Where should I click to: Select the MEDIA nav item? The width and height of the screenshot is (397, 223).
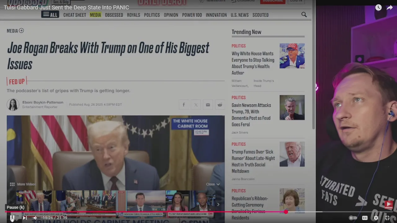(96, 15)
